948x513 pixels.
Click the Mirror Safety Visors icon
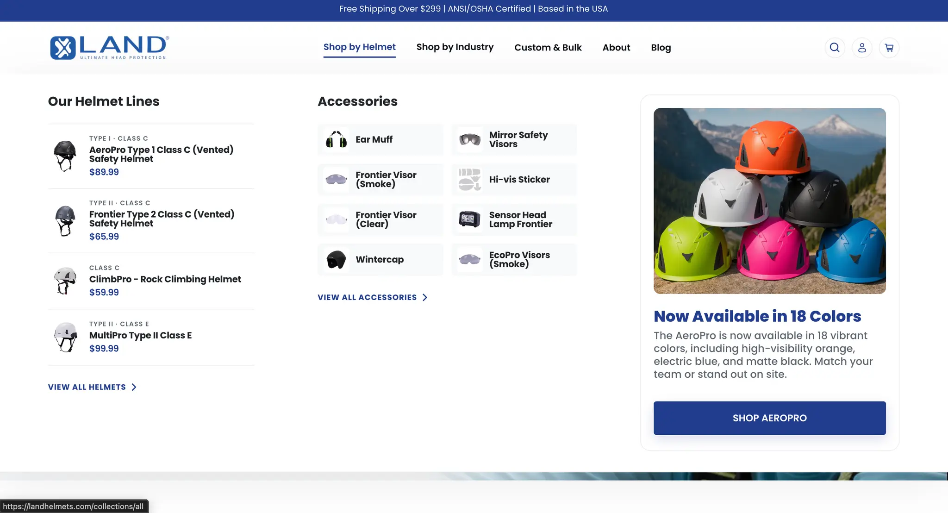470,139
